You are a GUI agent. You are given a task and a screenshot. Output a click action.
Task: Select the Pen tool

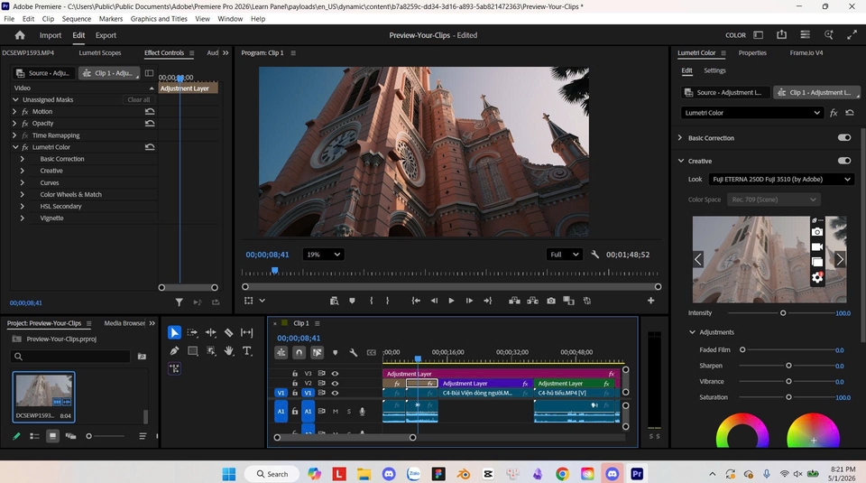(174, 351)
